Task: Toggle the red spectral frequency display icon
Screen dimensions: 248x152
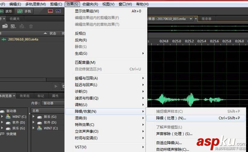Action: [x=50, y=11]
